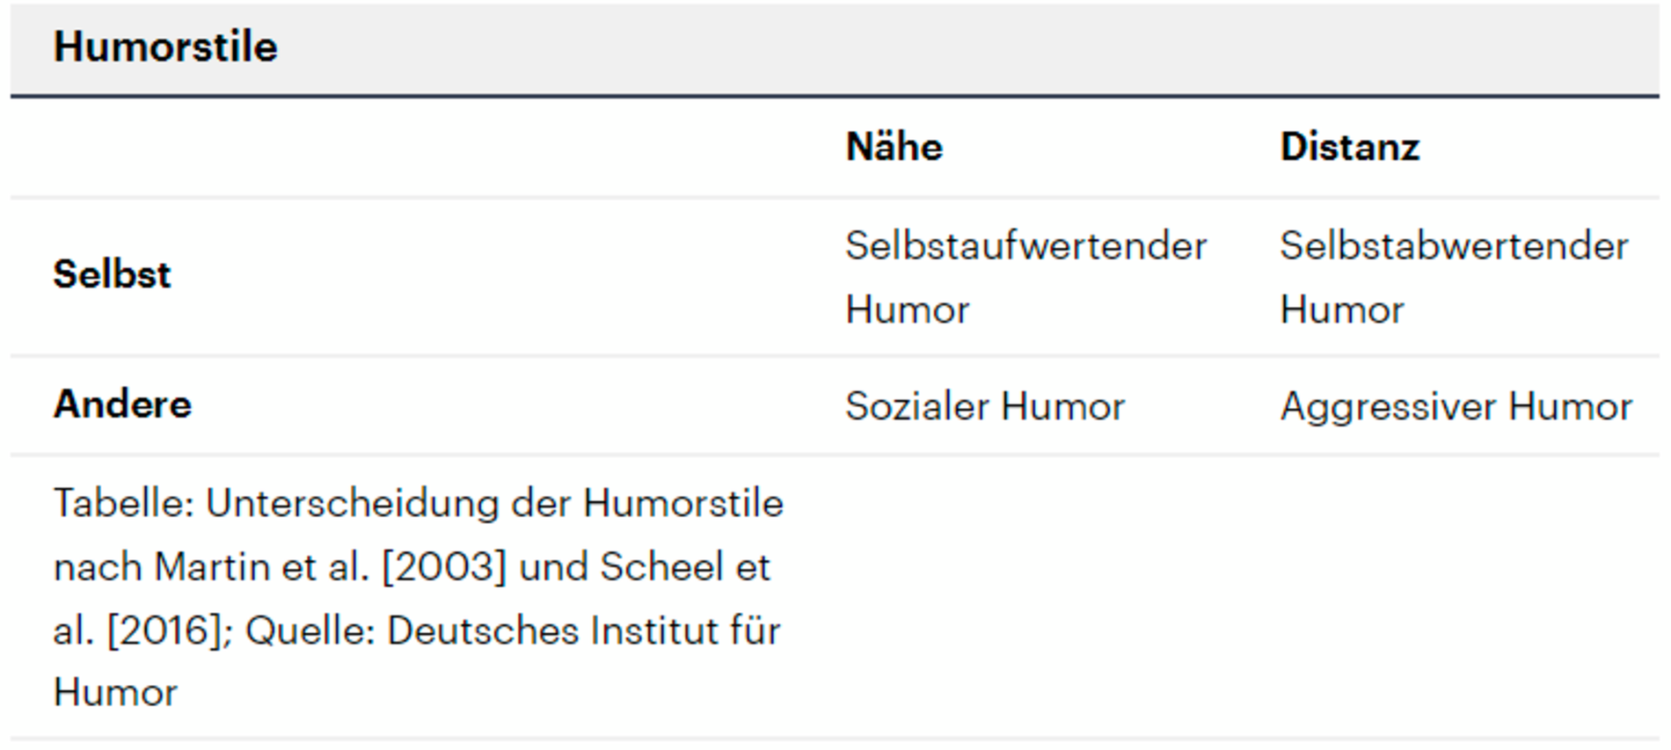Click the Selbstabwertender Humor cell
Viewport: 1671px width, 750px height.
coord(1453,277)
